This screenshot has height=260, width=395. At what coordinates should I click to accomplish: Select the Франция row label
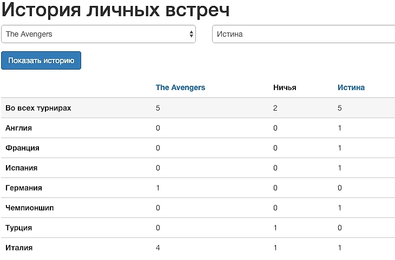tap(22, 148)
